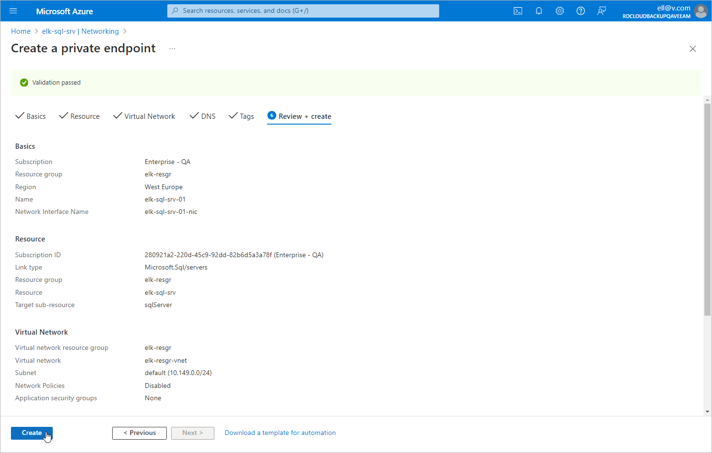Viewport: 712px width, 453px height.
Task: Click the disabled Next button
Action: pos(192,433)
